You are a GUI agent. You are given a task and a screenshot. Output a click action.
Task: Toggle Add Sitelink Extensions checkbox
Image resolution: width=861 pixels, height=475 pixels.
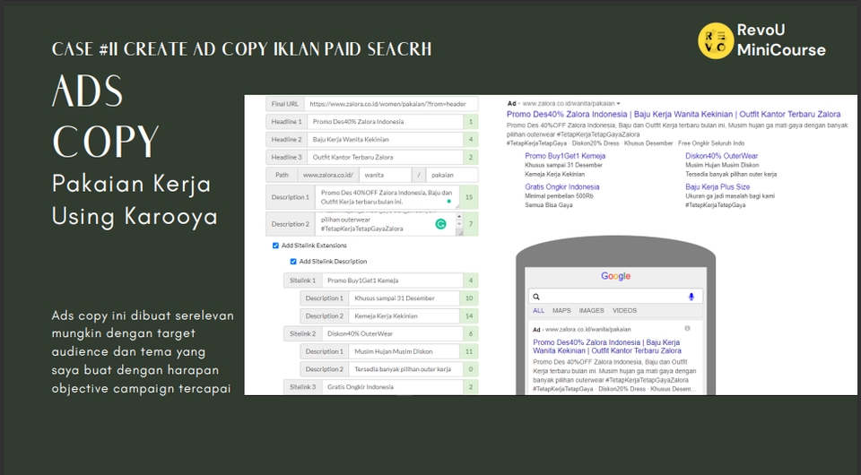(x=275, y=246)
